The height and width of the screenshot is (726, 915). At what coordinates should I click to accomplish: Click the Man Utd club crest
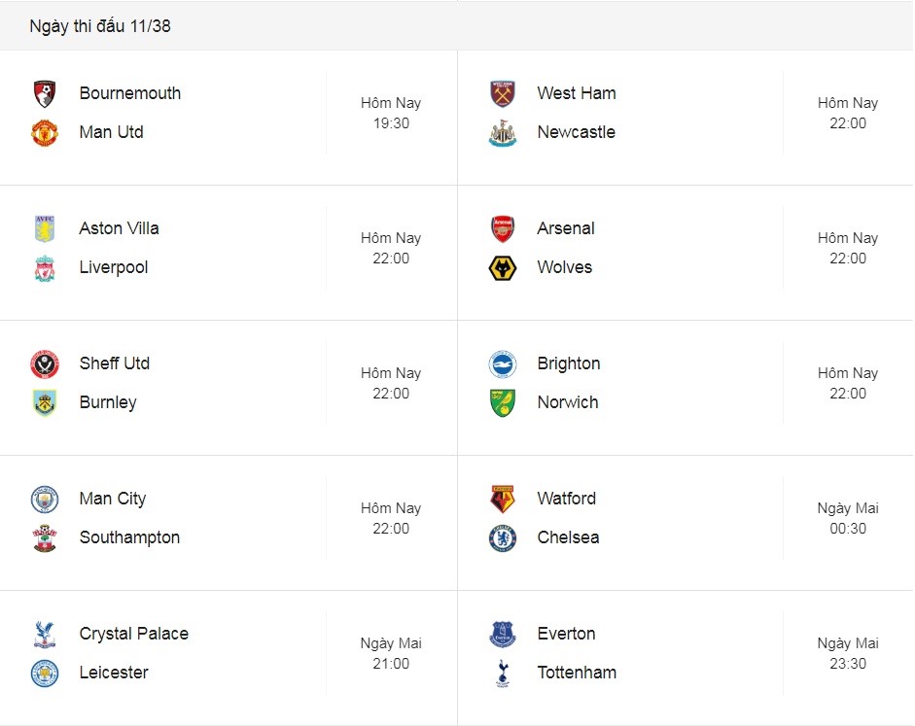point(45,133)
